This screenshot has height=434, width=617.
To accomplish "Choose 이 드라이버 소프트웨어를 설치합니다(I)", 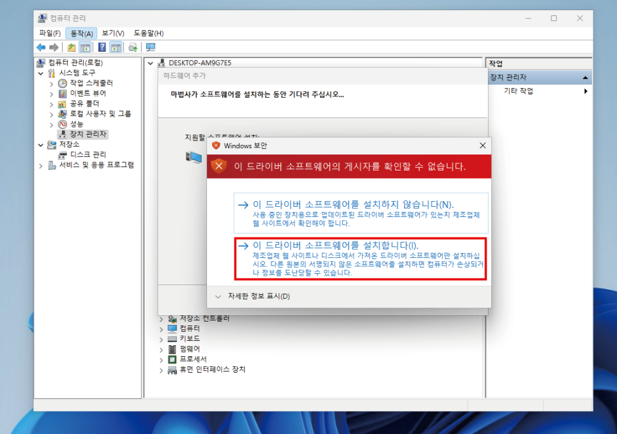I will (360, 258).
